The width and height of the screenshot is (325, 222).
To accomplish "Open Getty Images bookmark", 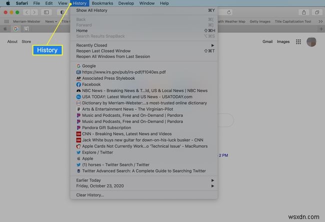I will 260,21.
